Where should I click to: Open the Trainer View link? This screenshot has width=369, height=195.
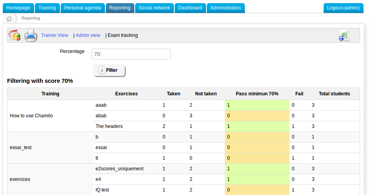[x=54, y=35]
